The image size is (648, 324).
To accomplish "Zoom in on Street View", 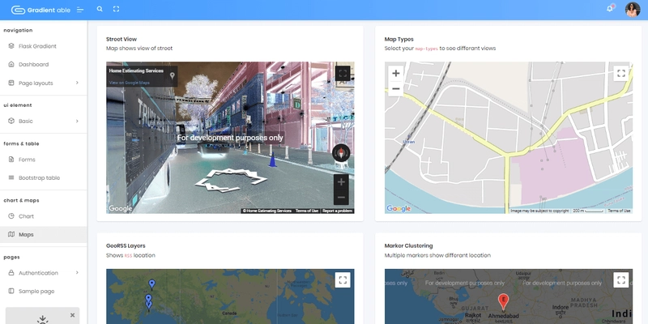I will click(341, 181).
